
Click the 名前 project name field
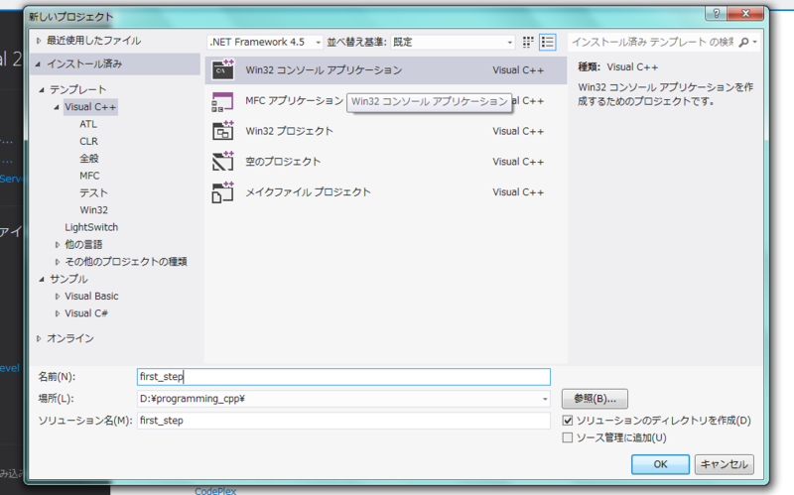pos(343,377)
